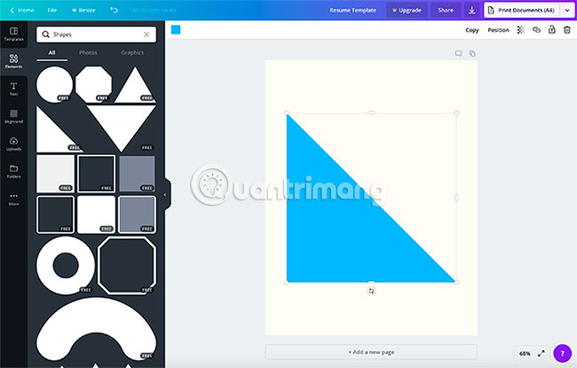Screen dimensions: 577x368
Task: Add the white octagon shape
Action: (x=93, y=84)
